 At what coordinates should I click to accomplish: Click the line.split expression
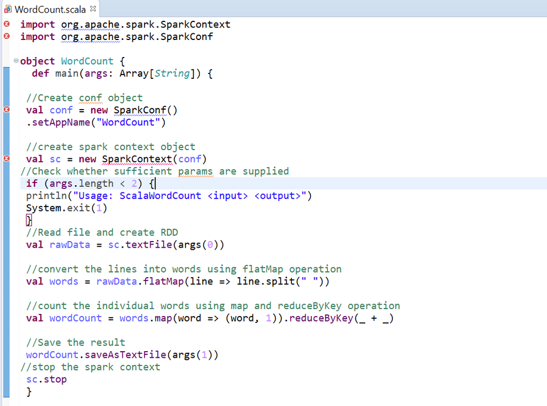click(280, 282)
